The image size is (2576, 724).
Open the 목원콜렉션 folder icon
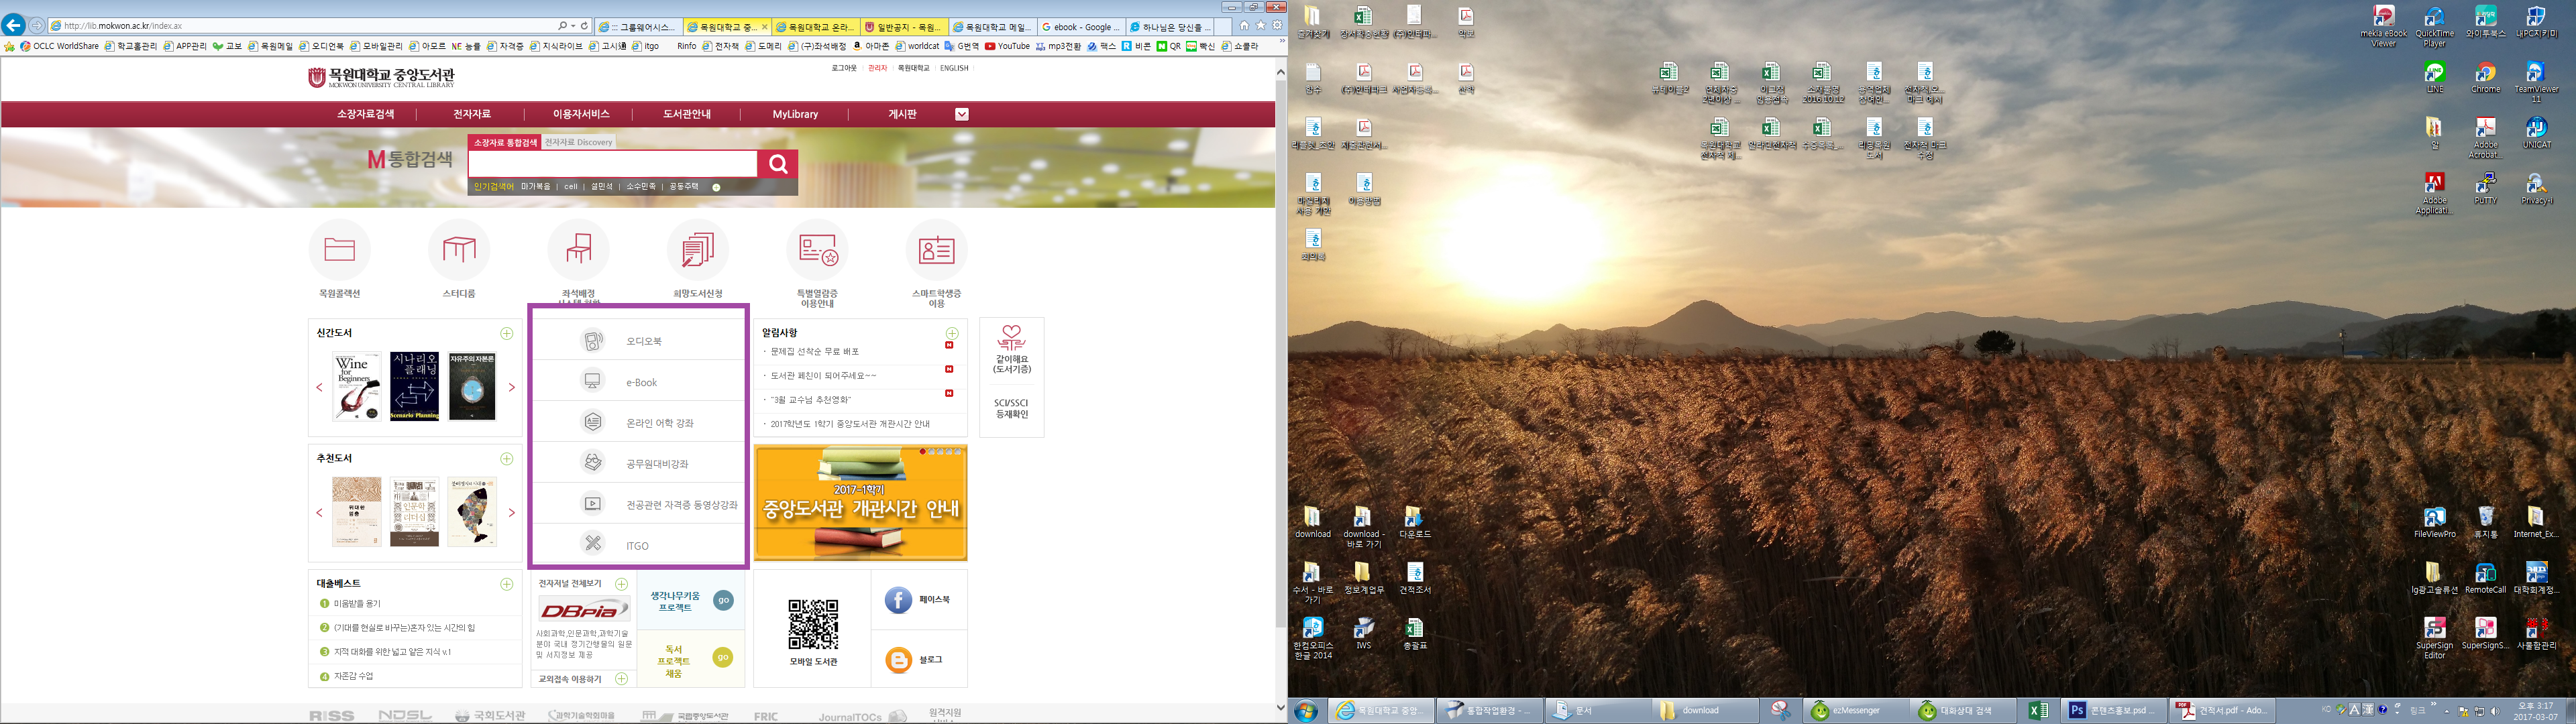[x=339, y=250]
